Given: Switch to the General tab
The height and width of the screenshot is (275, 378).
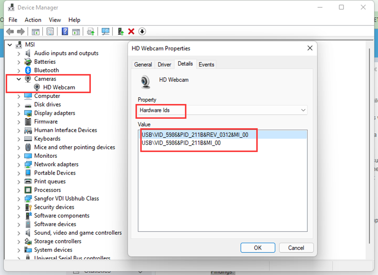Looking at the screenshot, I should click(143, 65).
